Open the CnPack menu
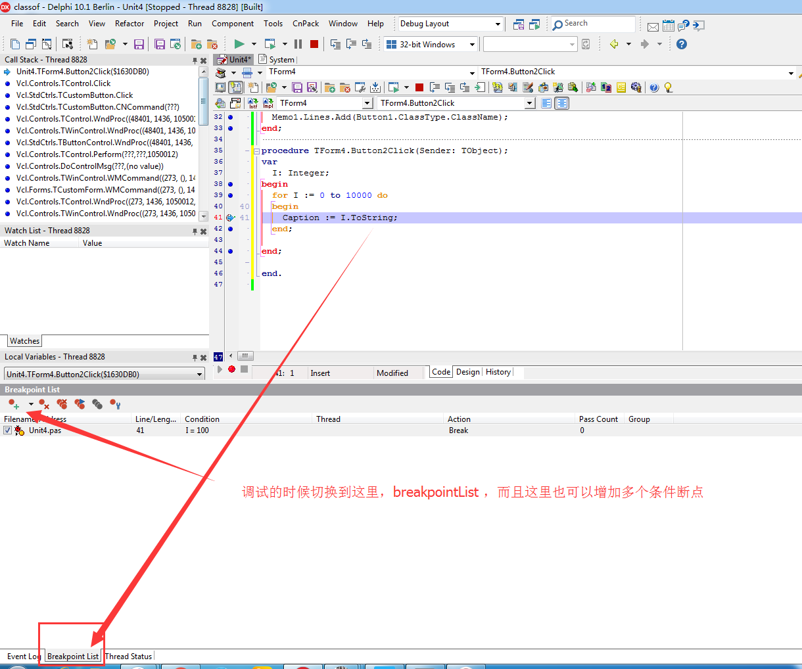 (306, 24)
